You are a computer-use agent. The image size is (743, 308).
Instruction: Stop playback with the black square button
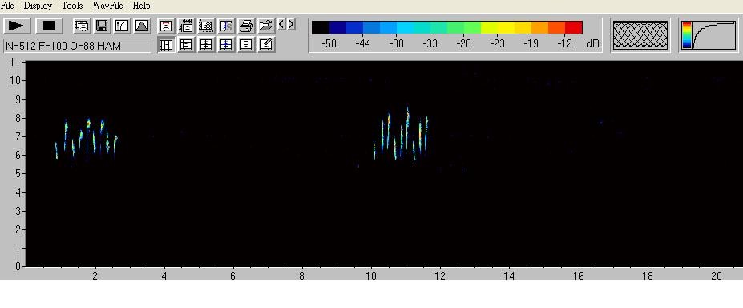click(x=49, y=26)
